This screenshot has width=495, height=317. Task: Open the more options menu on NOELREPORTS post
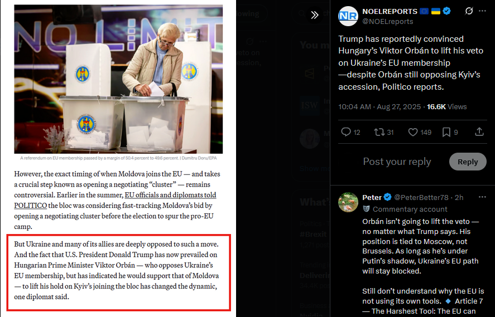[482, 11]
